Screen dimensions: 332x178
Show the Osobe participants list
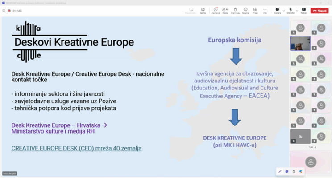pos(226,10)
